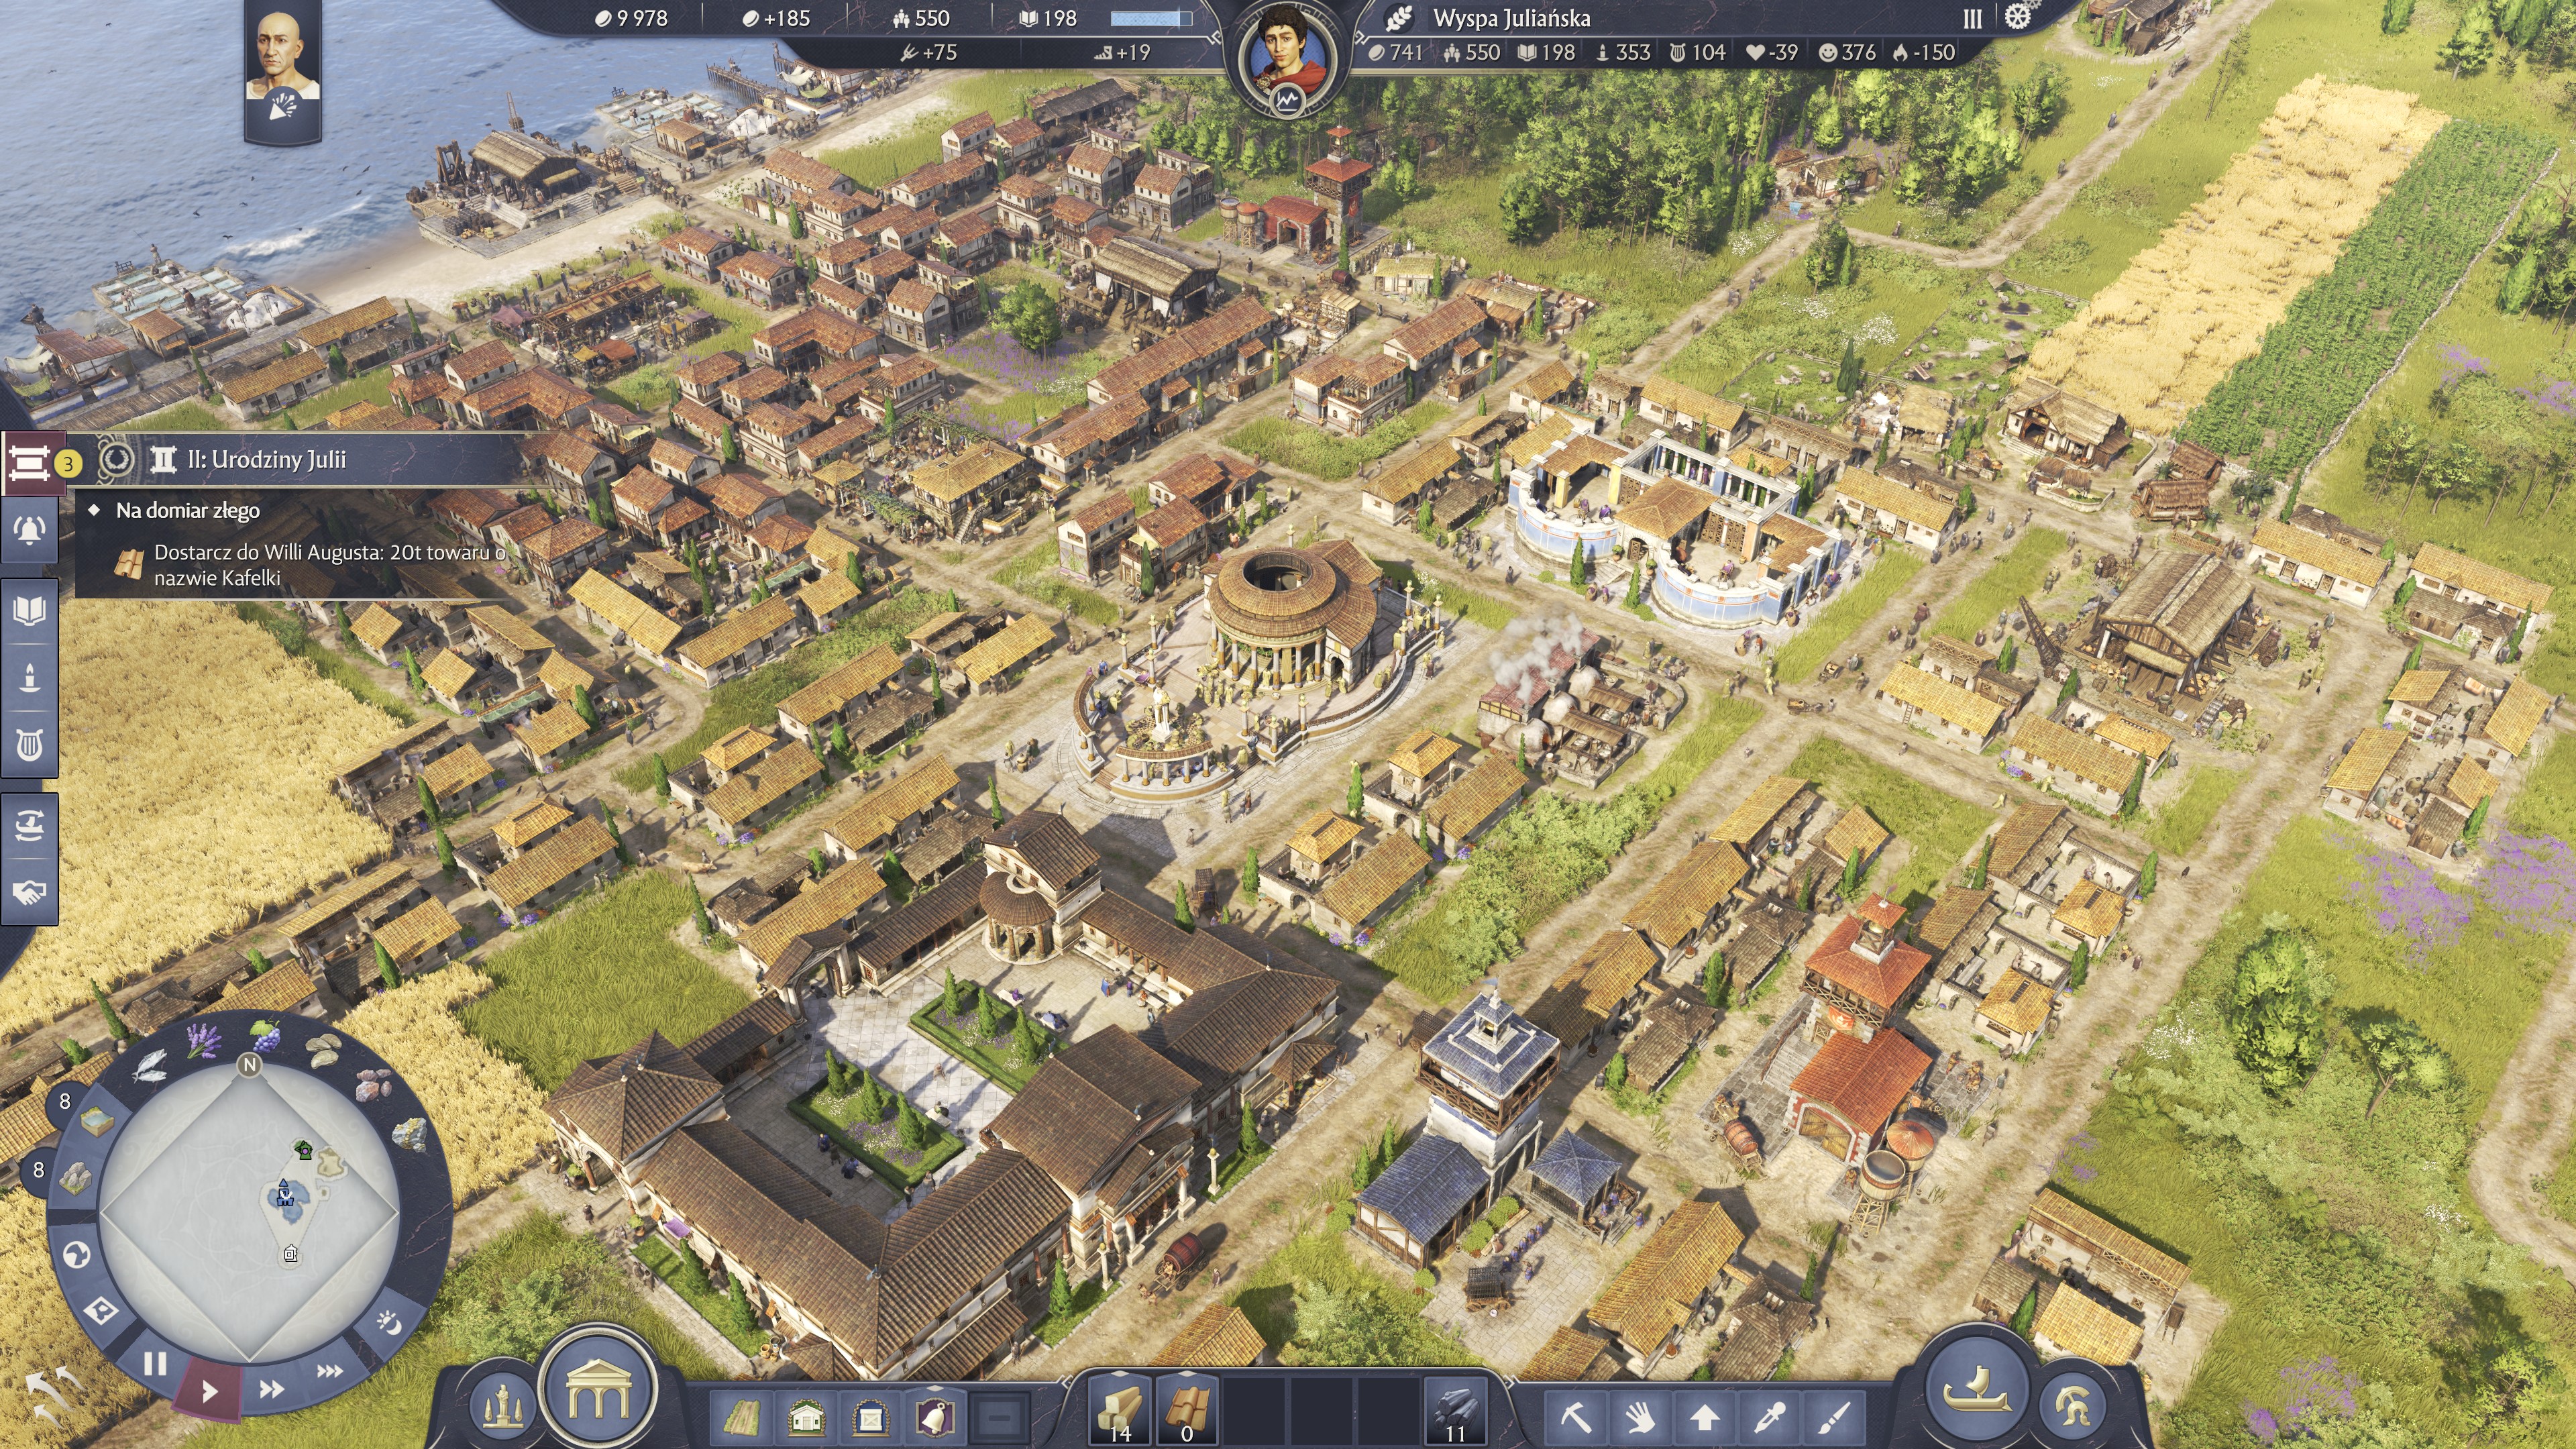
Task: Select the eyedropper copy tool
Action: point(1770,1416)
